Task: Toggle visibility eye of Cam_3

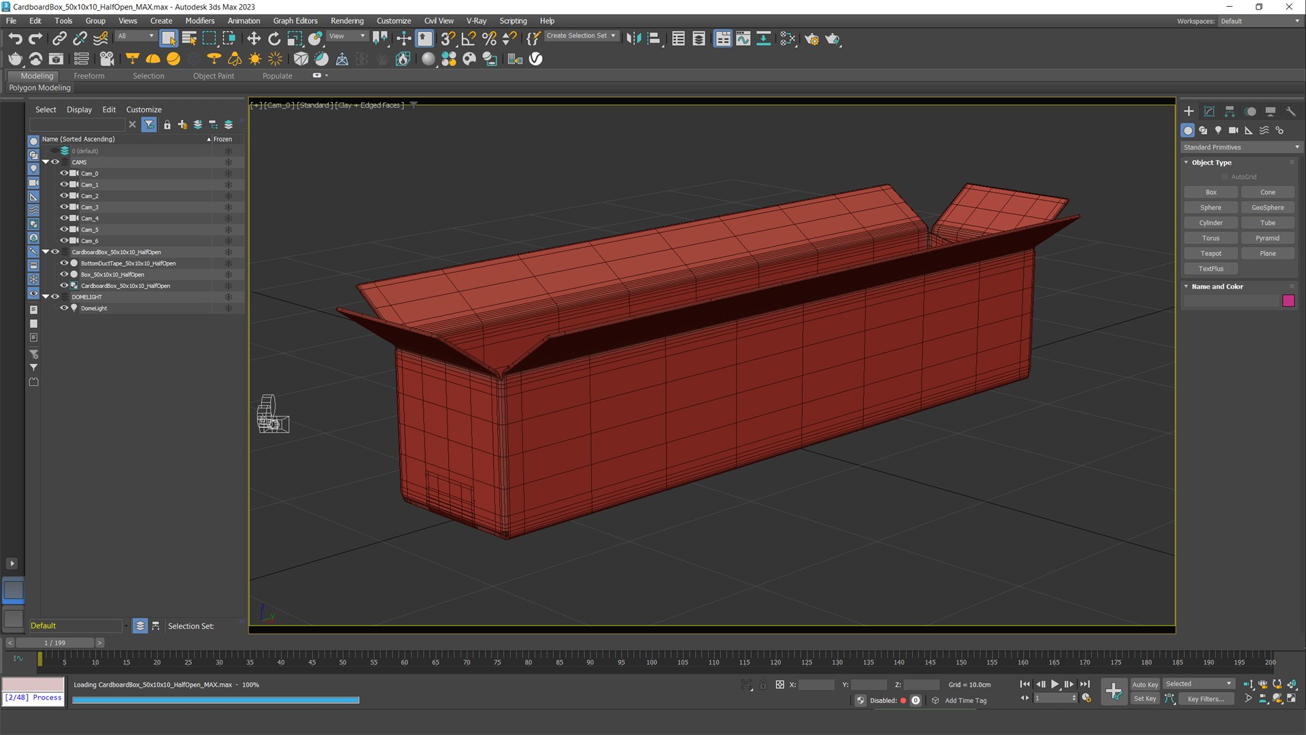Action: click(x=64, y=207)
